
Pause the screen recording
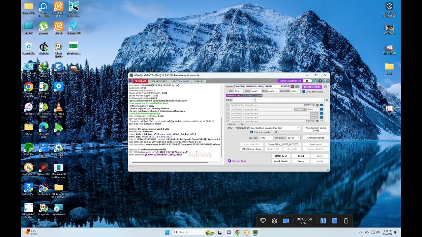[x=323, y=221]
